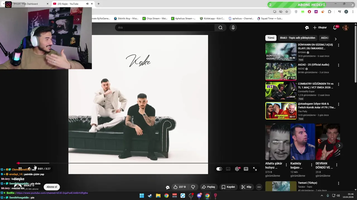
Task: Open the Etkinlik Akışı bookmark
Action: coord(126,19)
